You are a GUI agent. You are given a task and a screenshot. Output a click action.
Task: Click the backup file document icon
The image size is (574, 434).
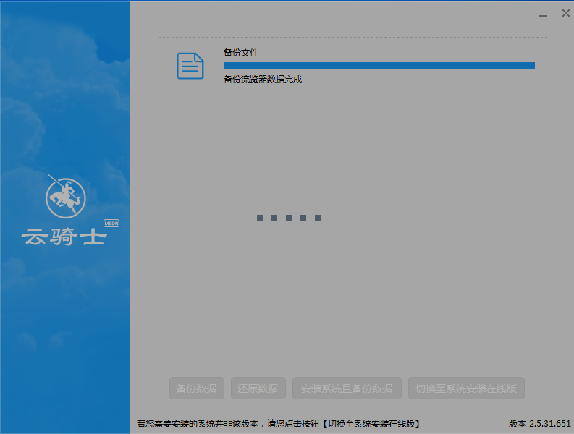point(190,66)
